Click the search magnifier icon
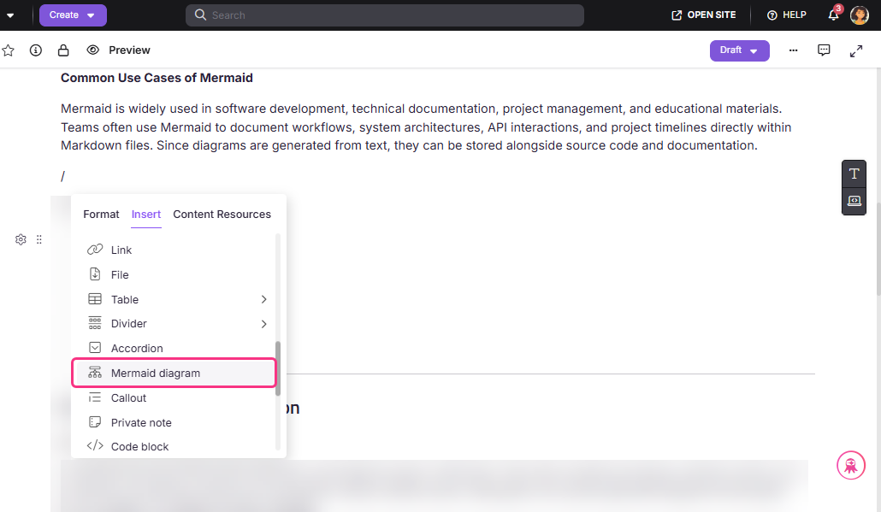This screenshot has height=512, width=881. click(200, 15)
